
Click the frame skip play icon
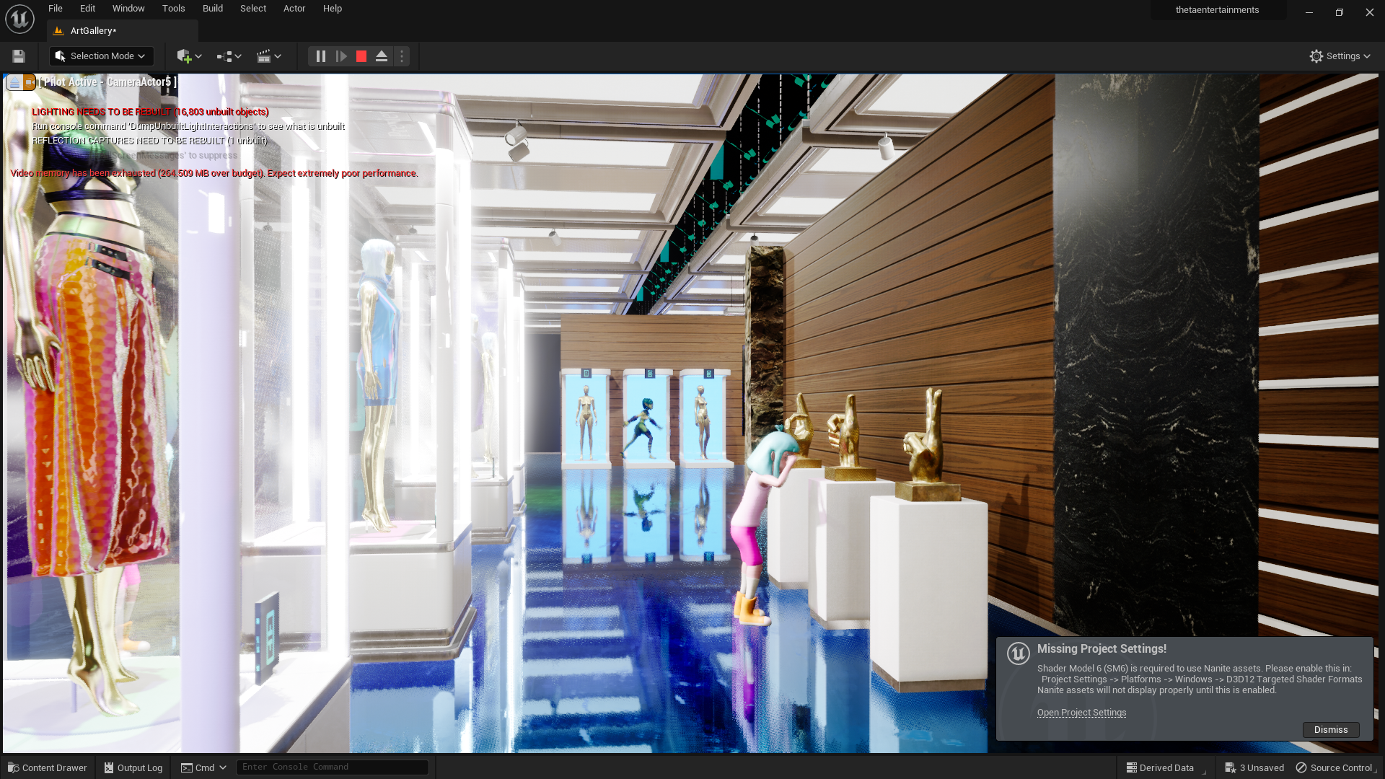click(x=341, y=56)
